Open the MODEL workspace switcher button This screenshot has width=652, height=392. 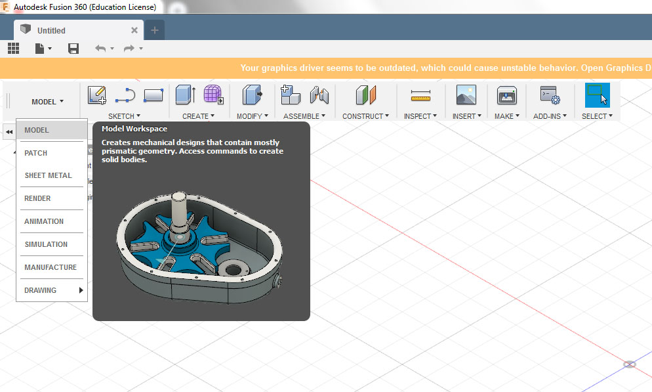point(48,102)
